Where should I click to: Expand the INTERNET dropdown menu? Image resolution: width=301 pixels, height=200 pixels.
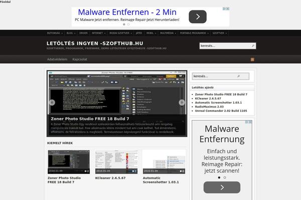click(x=98, y=33)
